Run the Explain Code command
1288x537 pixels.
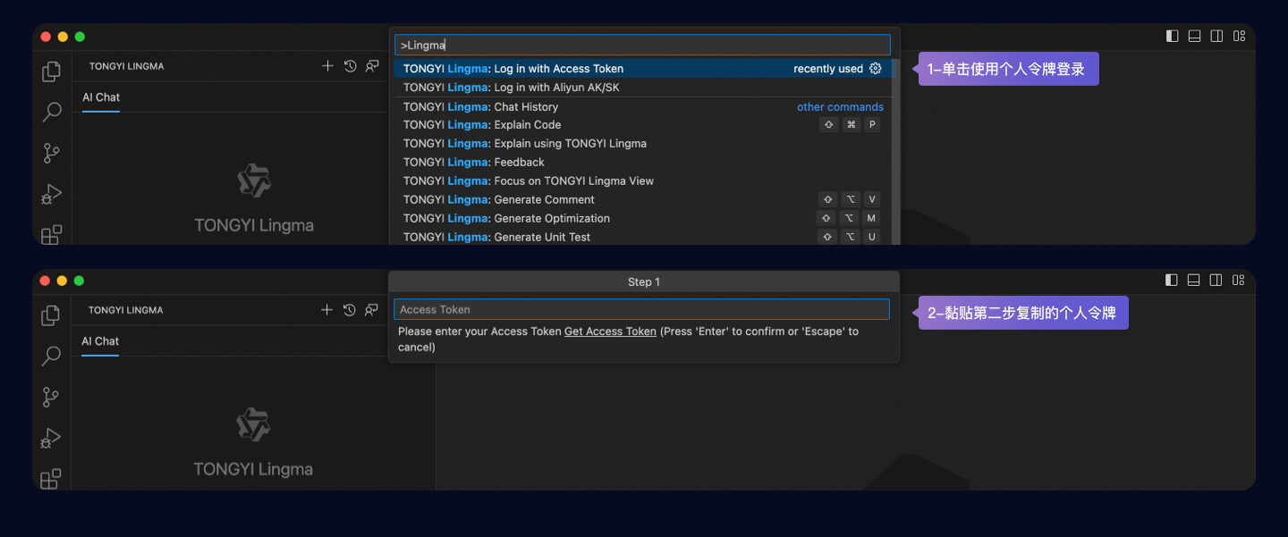click(642, 125)
